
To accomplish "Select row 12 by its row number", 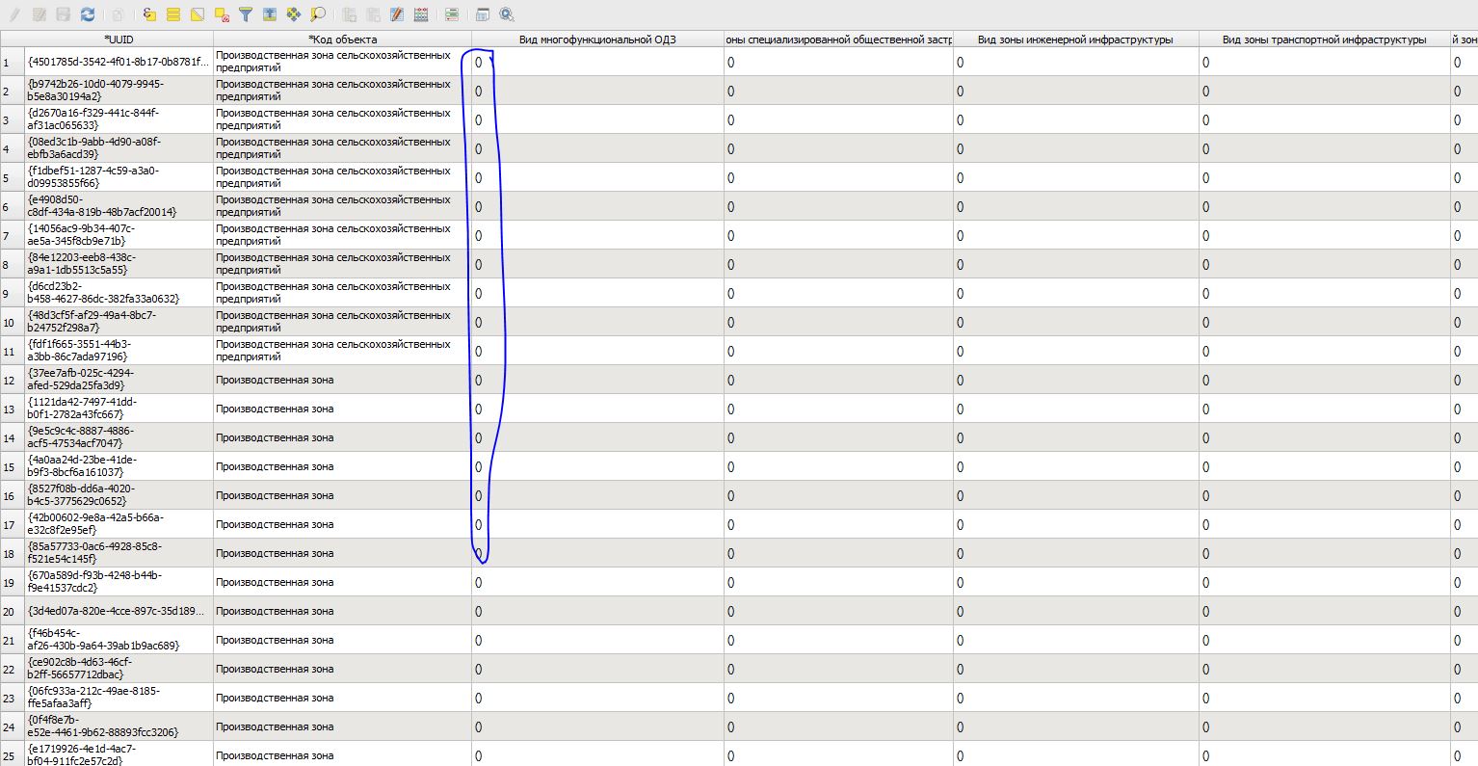I will (13, 380).
